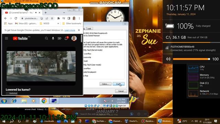The height and width of the screenshot is (124, 220).
Task: Open the host Windows Start button
Action: (4, 121)
